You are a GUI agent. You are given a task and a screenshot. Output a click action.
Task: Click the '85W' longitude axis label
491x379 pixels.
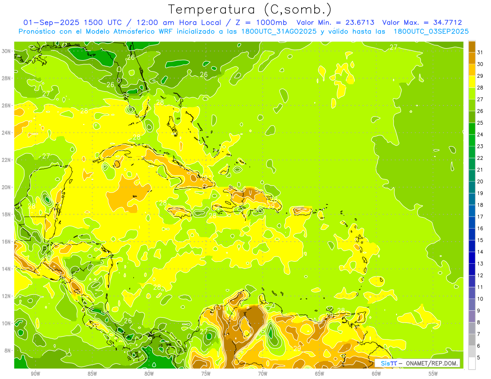pos(92,374)
